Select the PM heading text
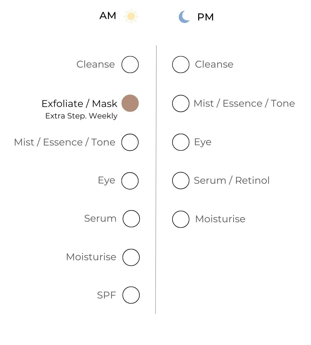The width and height of the screenshot is (311, 345). click(205, 17)
